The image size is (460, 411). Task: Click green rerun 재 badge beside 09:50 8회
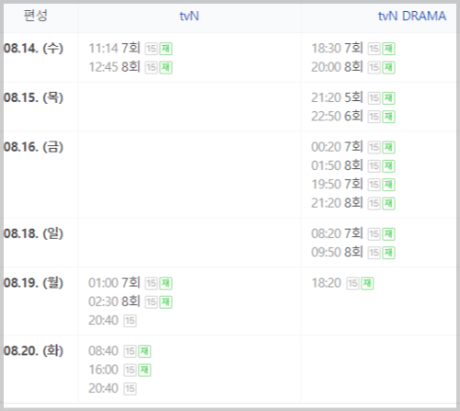388,253
